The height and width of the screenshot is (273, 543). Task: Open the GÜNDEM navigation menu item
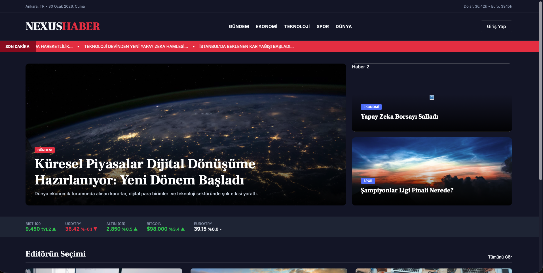click(239, 26)
